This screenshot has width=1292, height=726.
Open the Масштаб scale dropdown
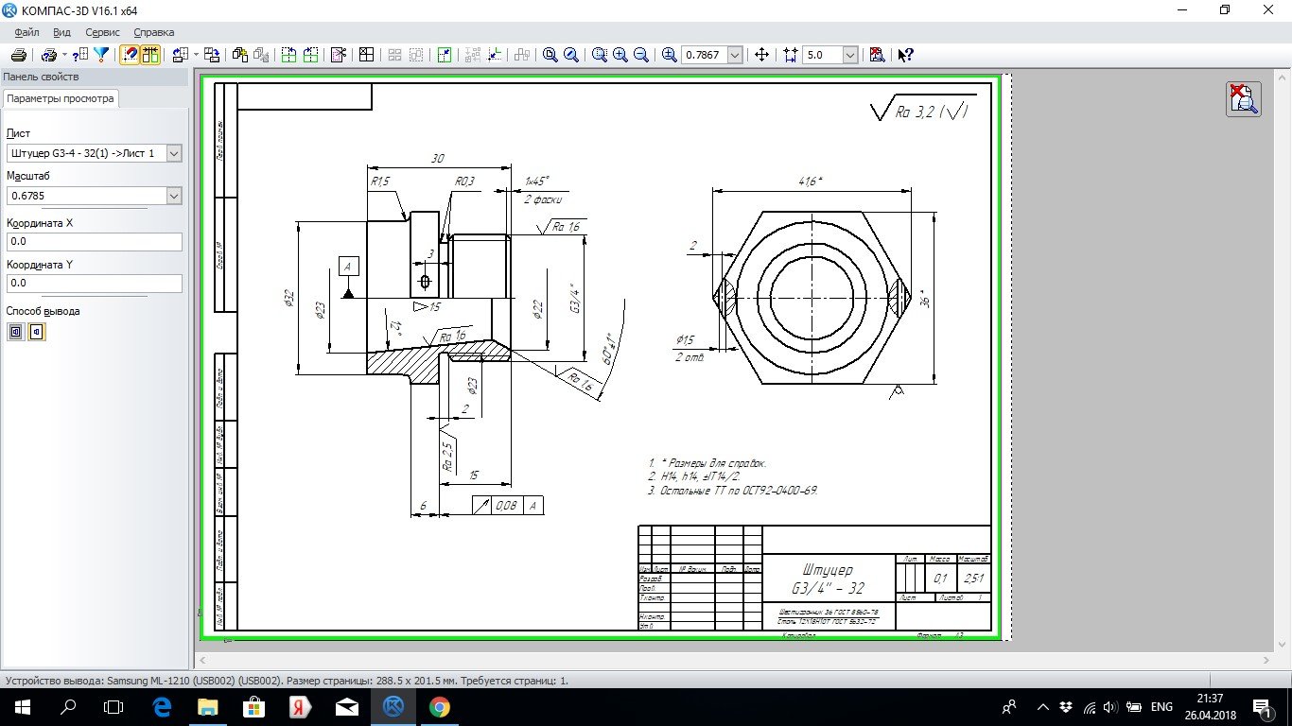(x=173, y=196)
